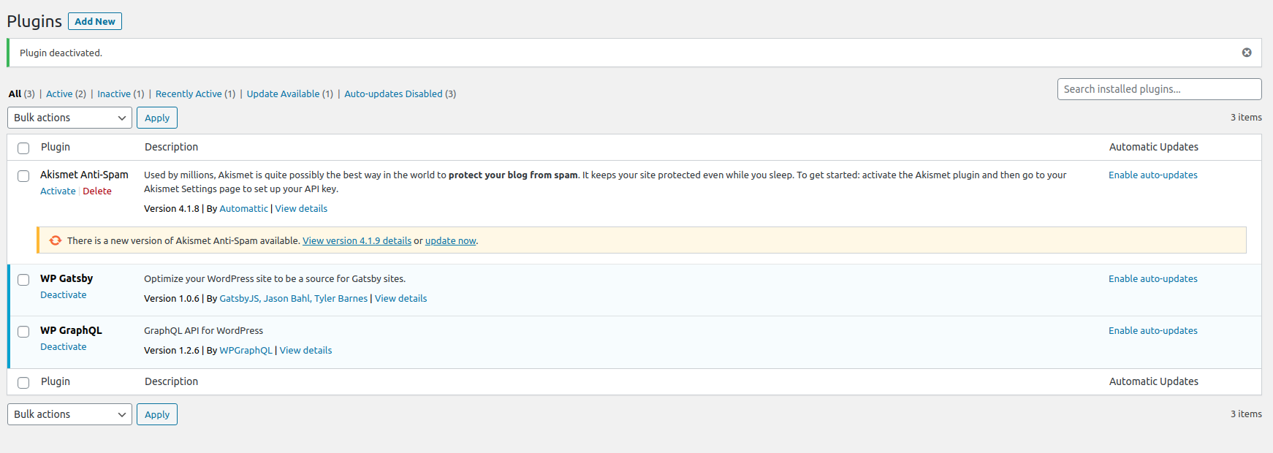Click the bottom 'Automatic Updates' footer label
This screenshot has height=453, width=1273.
click(1154, 381)
